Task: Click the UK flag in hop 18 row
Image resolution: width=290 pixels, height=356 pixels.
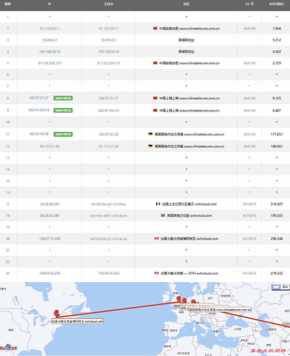Action: (x=163, y=215)
